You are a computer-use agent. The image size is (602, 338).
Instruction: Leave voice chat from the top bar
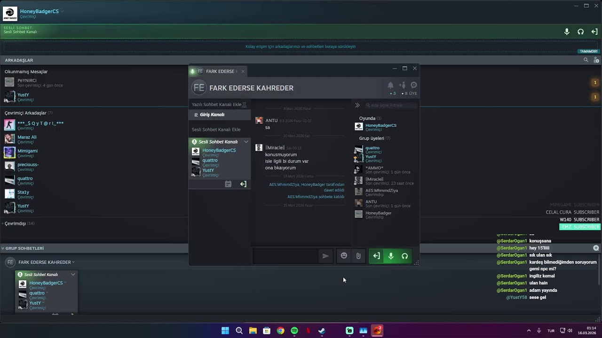[x=594, y=32]
